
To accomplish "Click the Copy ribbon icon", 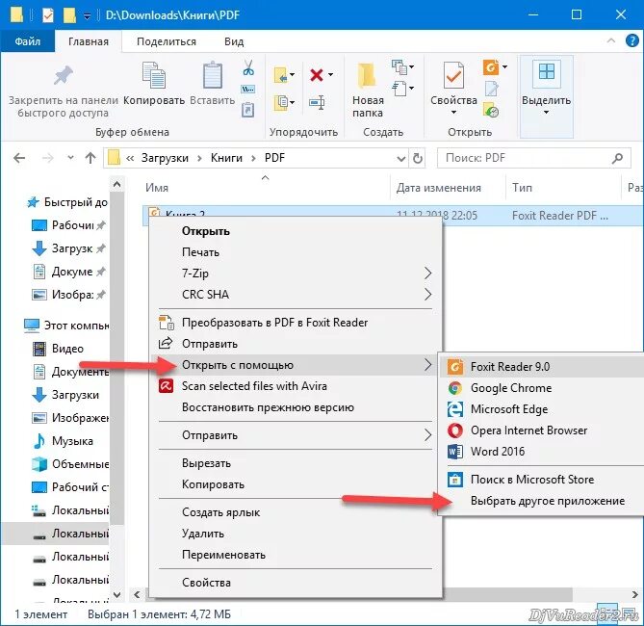I will coord(154,75).
